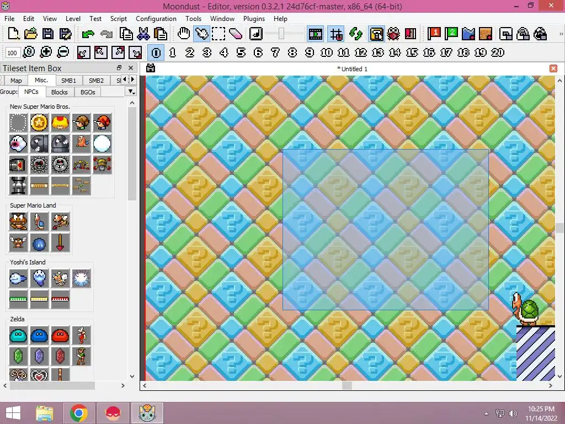The image size is (565, 424).
Task: Reset zoom with the magnifier zero icon
Action: pos(29,52)
